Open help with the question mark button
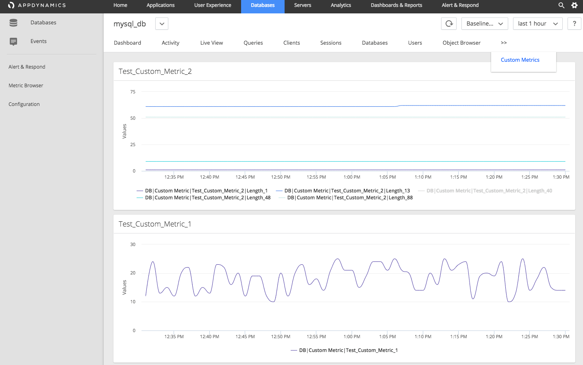583x365 pixels. pyautogui.click(x=574, y=24)
